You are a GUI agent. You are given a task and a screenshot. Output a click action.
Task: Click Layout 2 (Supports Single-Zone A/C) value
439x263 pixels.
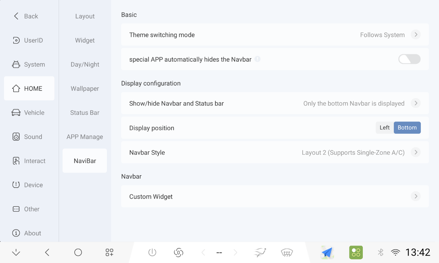[353, 153]
